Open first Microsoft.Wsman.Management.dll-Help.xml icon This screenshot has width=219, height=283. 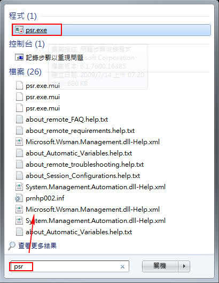point(19,142)
